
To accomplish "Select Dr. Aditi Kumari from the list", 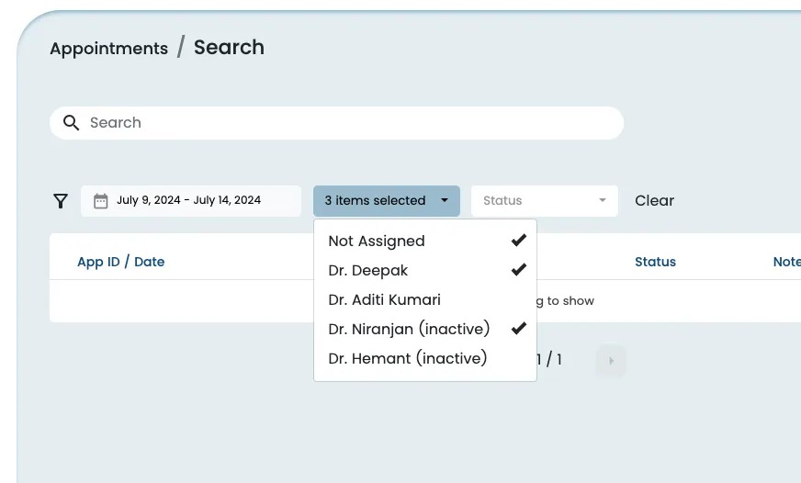I will click(x=384, y=299).
